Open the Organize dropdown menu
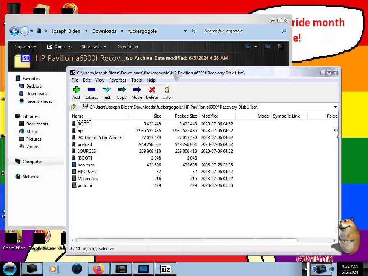 [25, 47]
